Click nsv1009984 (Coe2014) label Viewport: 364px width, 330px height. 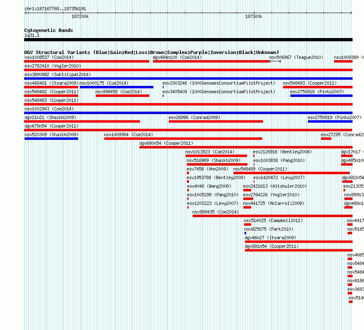pos(128,135)
